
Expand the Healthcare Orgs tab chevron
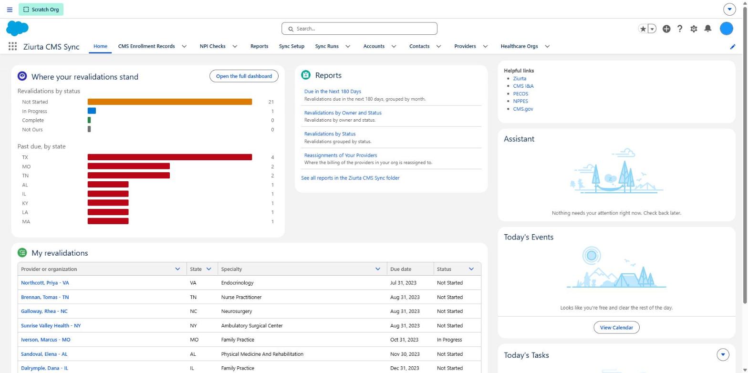[547, 46]
